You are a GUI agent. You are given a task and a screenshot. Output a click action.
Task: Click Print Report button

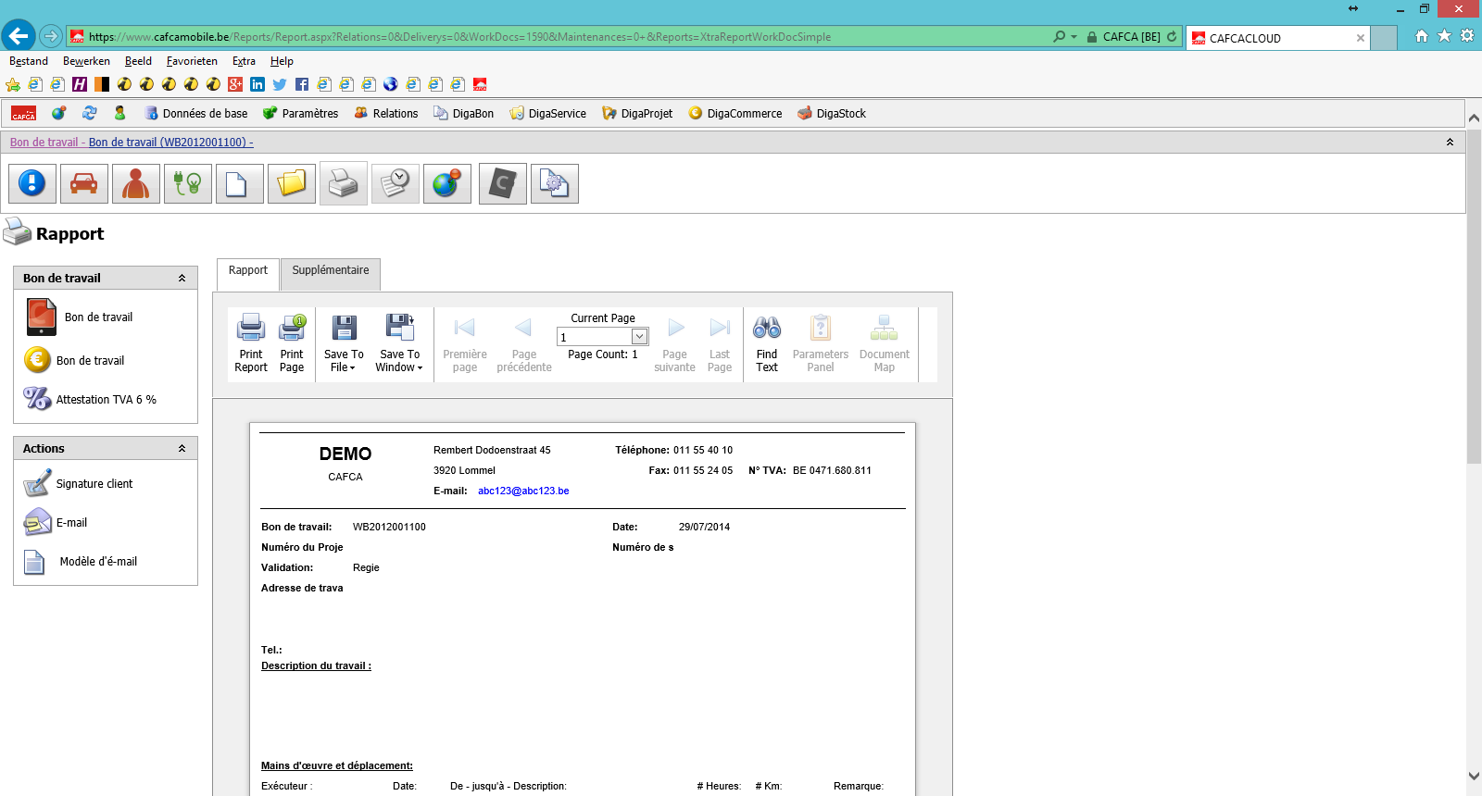(x=251, y=343)
